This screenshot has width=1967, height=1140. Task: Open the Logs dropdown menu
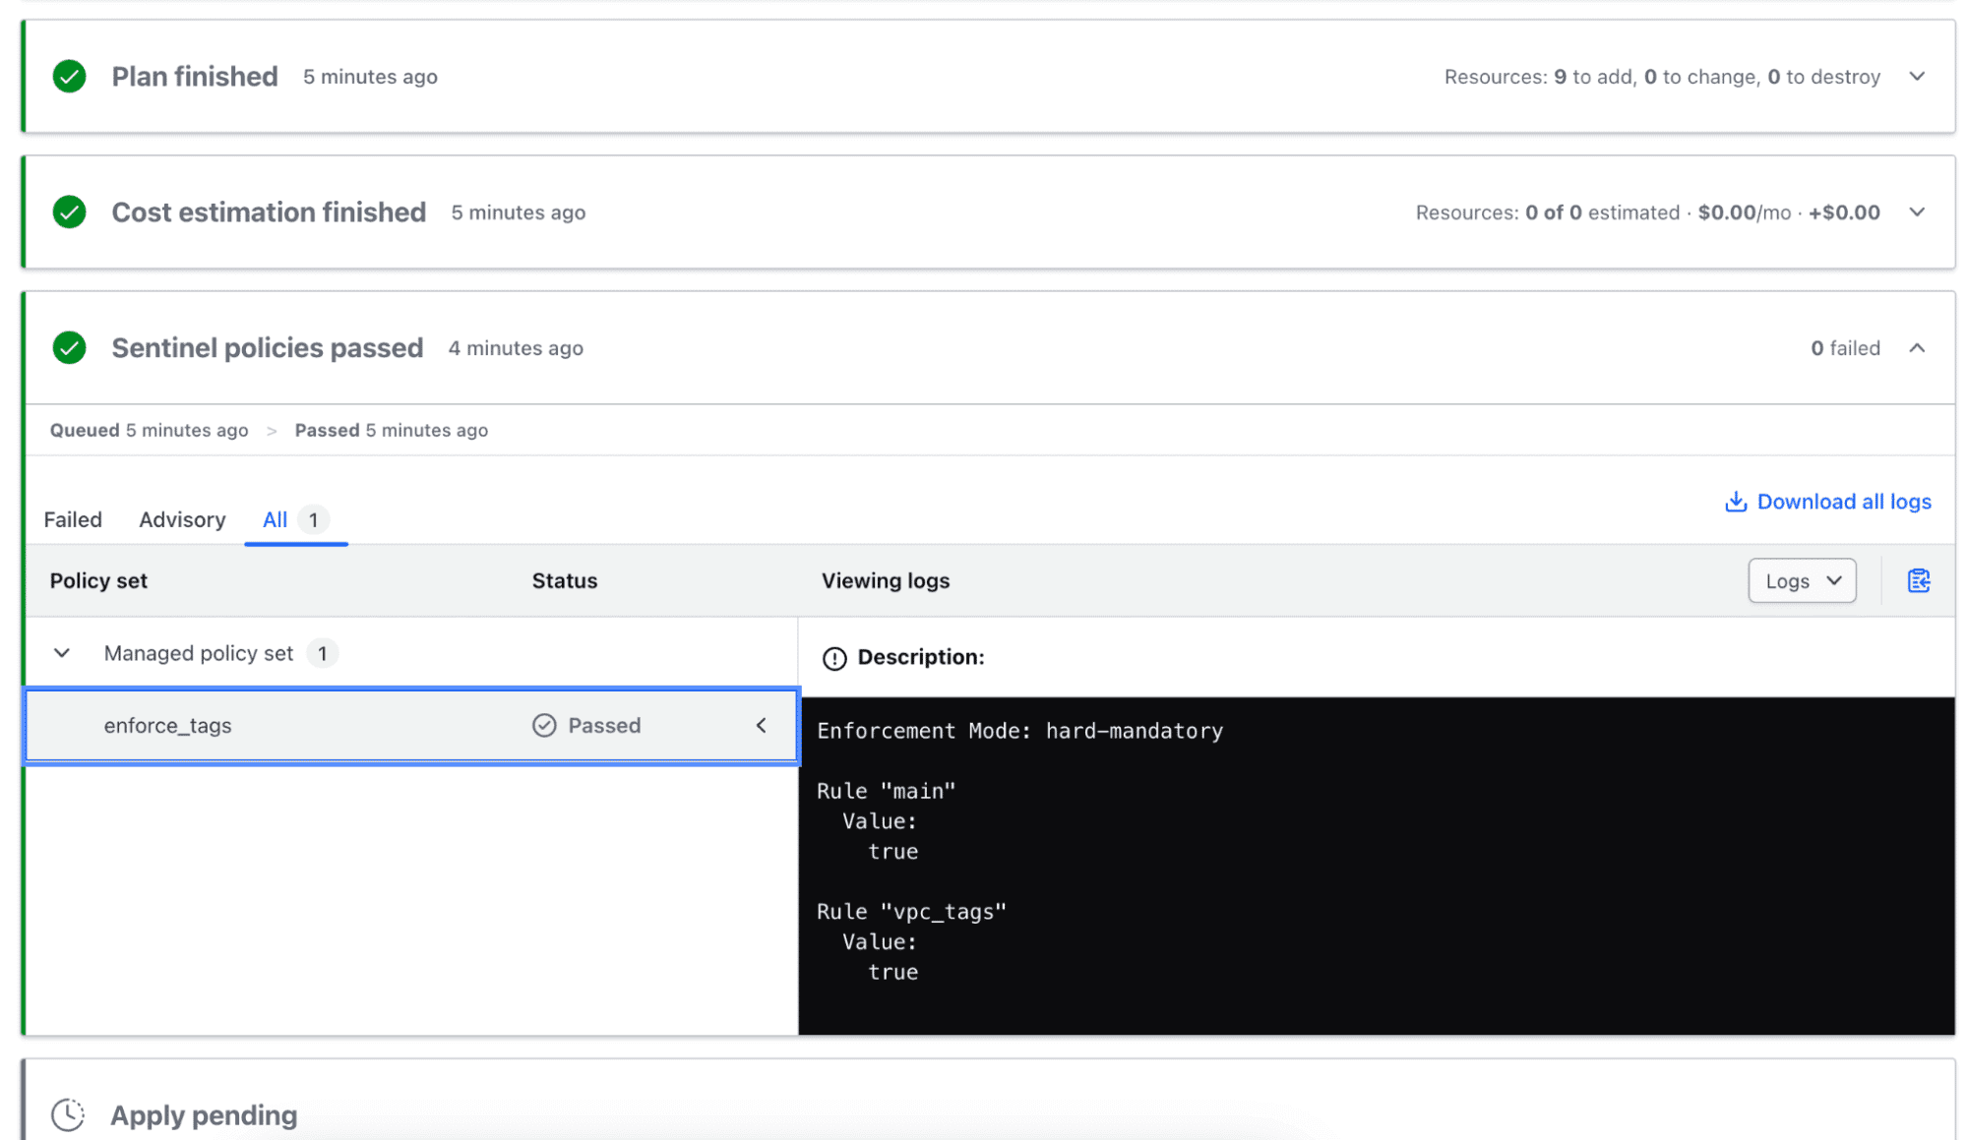(x=1800, y=579)
